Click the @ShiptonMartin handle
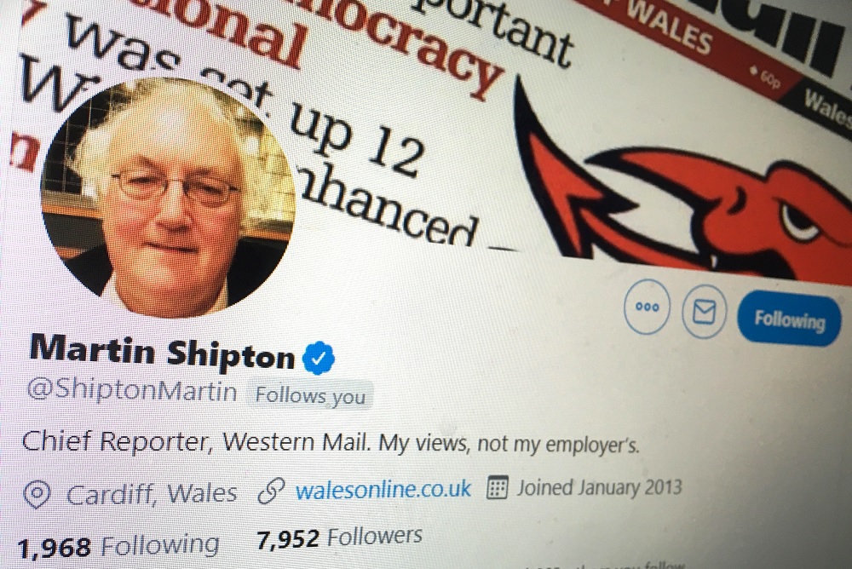The width and height of the screenshot is (852, 569). [132, 391]
